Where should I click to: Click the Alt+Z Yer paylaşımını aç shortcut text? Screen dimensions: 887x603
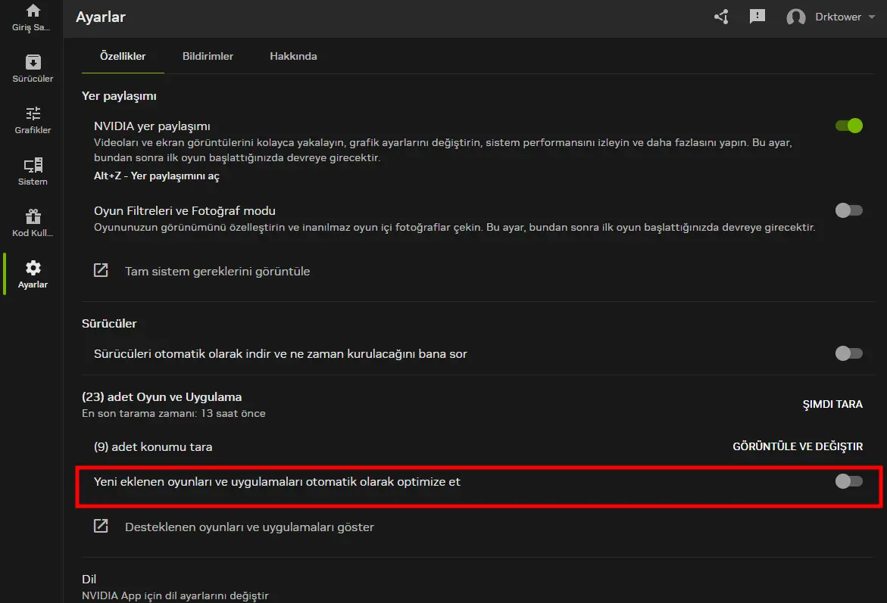pyautogui.click(x=157, y=176)
